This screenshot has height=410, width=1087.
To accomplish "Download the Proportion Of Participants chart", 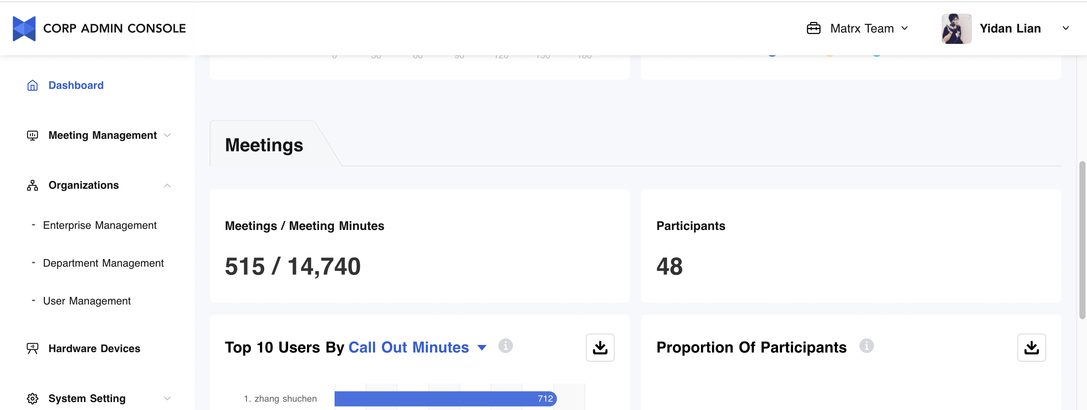I will click(x=1031, y=348).
